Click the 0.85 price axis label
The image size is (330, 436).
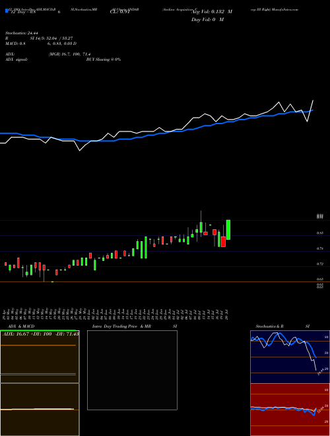coord(319,233)
